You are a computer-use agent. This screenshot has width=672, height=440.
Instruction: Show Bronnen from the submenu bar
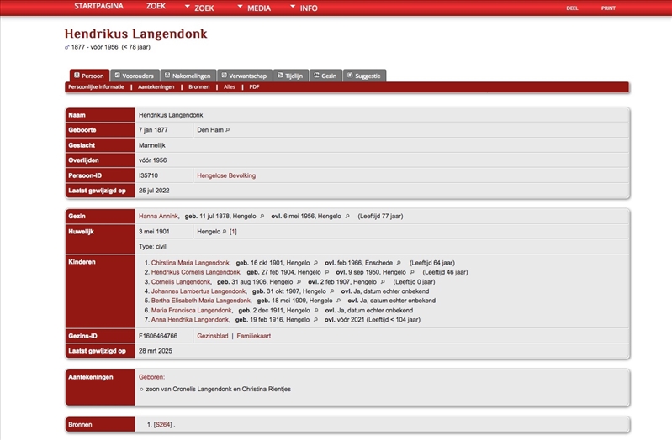click(x=198, y=86)
